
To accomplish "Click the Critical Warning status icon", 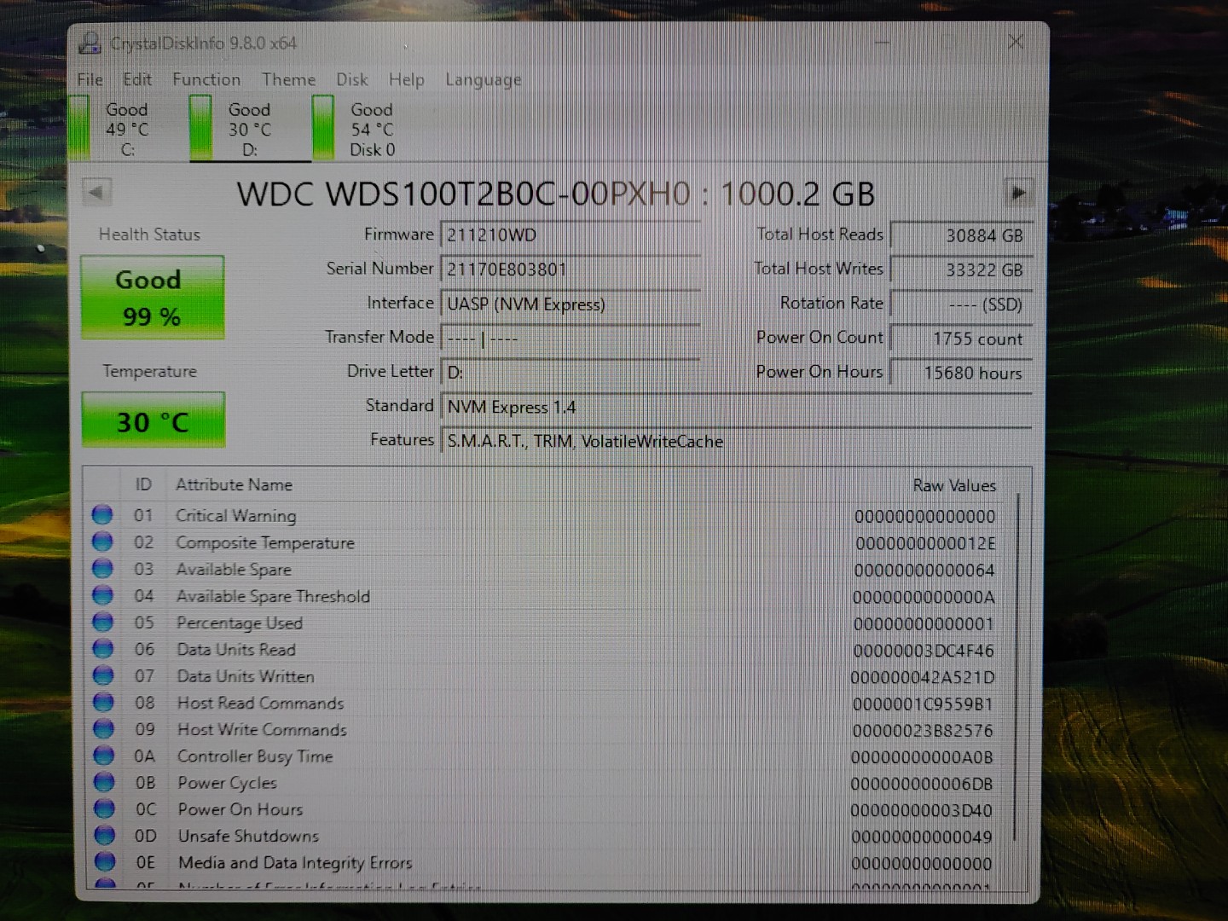I will pos(102,514).
